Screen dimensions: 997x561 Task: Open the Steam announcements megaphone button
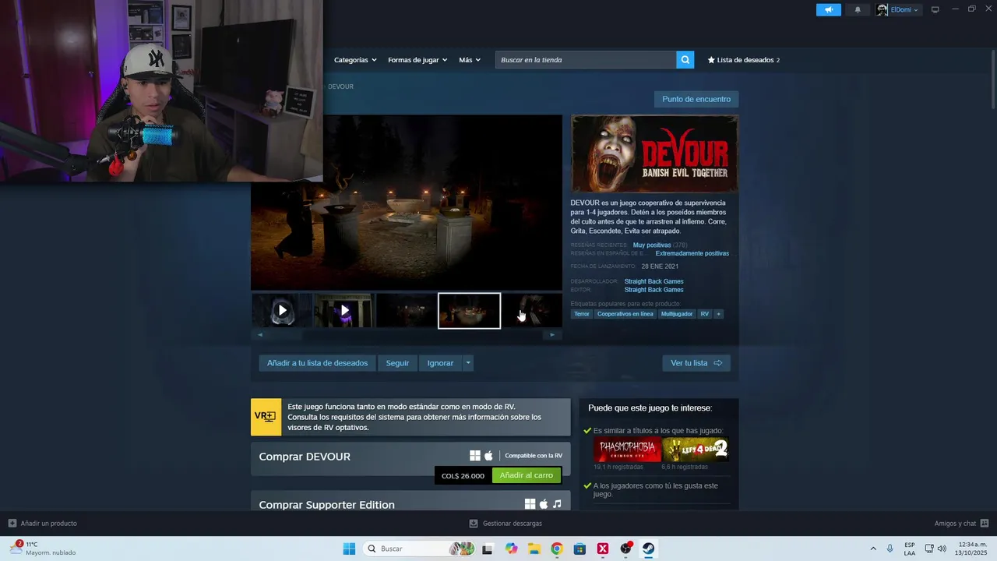(x=829, y=9)
